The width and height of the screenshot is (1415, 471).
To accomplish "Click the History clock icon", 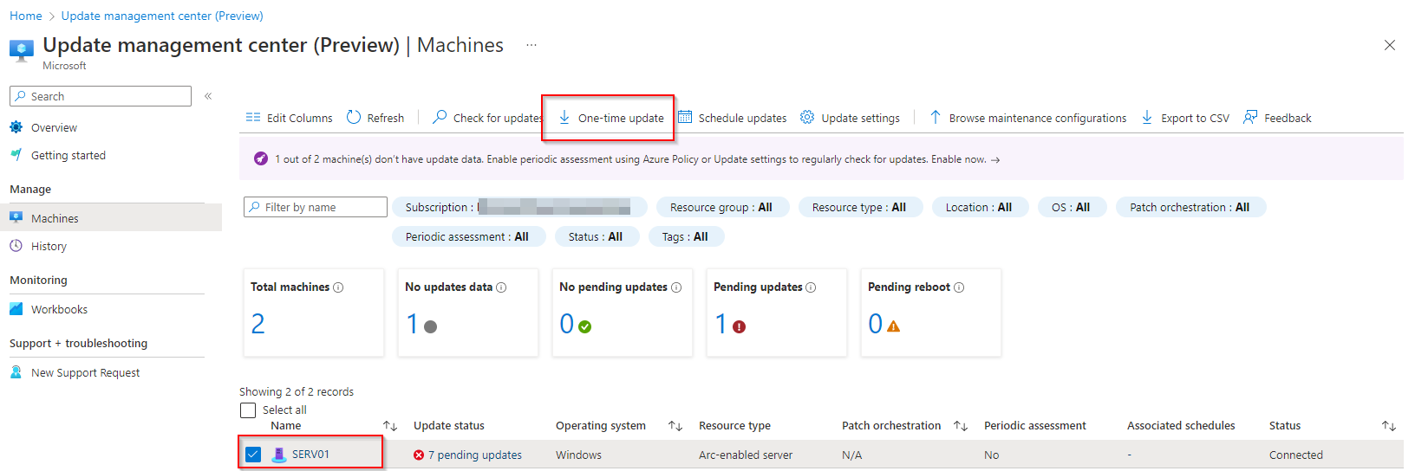I will [16, 246].
